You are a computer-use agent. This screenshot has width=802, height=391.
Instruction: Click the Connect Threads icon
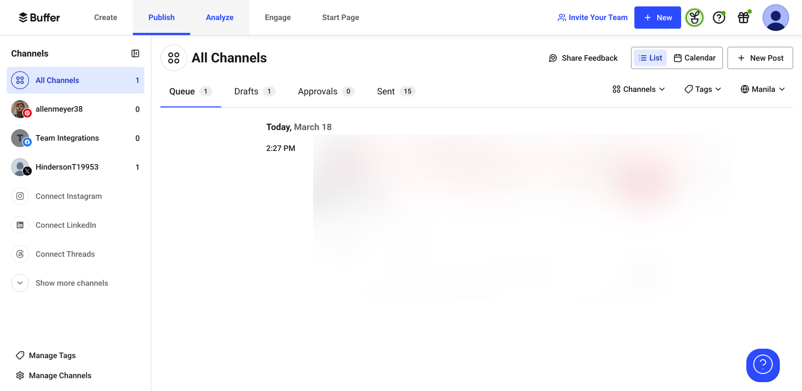pos(20,254)
